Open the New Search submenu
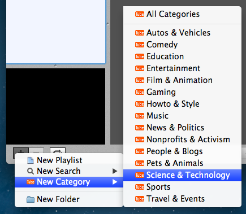The width and height of the screenshot is (246, 214). click(x=69, y=171)
